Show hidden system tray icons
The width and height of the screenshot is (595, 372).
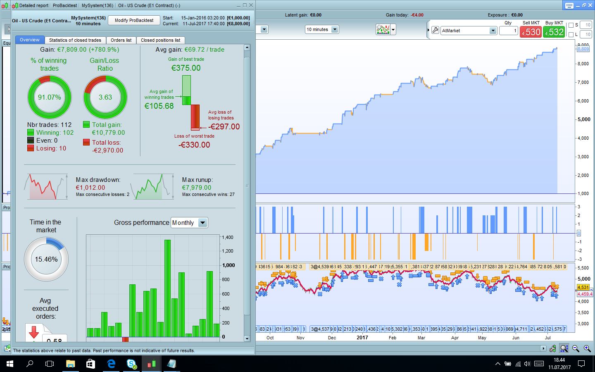tap(497, 364)
